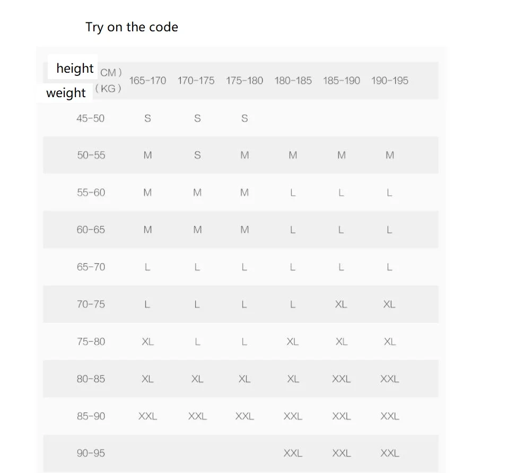Select the 50-55 weight row label

[91, 155]
